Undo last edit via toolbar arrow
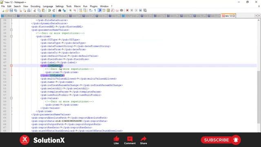The image size is (261, 147). tap(49, 11)
